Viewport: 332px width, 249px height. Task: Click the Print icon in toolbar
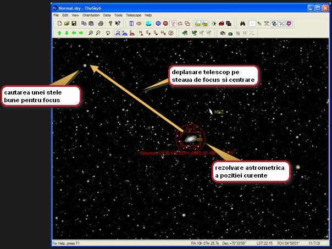click(101, 24)
